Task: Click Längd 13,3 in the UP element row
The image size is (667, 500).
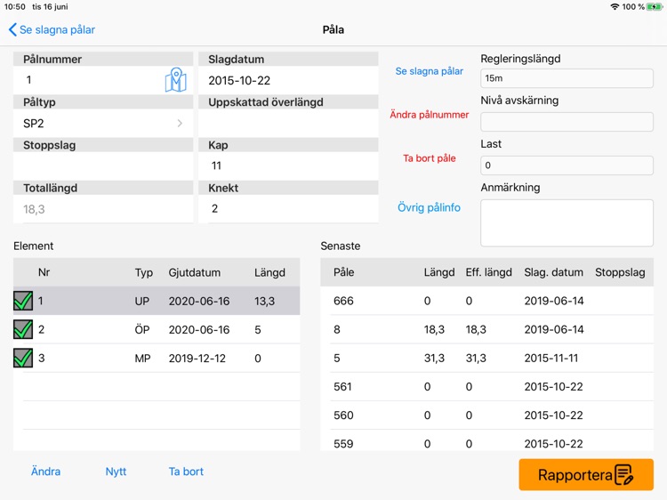Action: pyautogui.click(x=265, y=302)
